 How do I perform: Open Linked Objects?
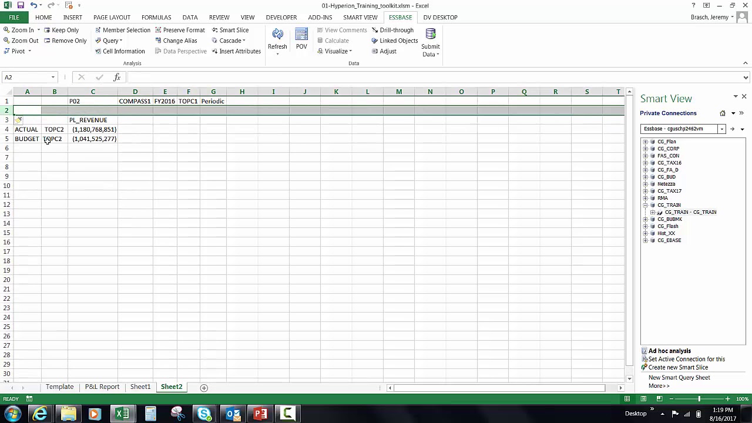coord(394,41)
